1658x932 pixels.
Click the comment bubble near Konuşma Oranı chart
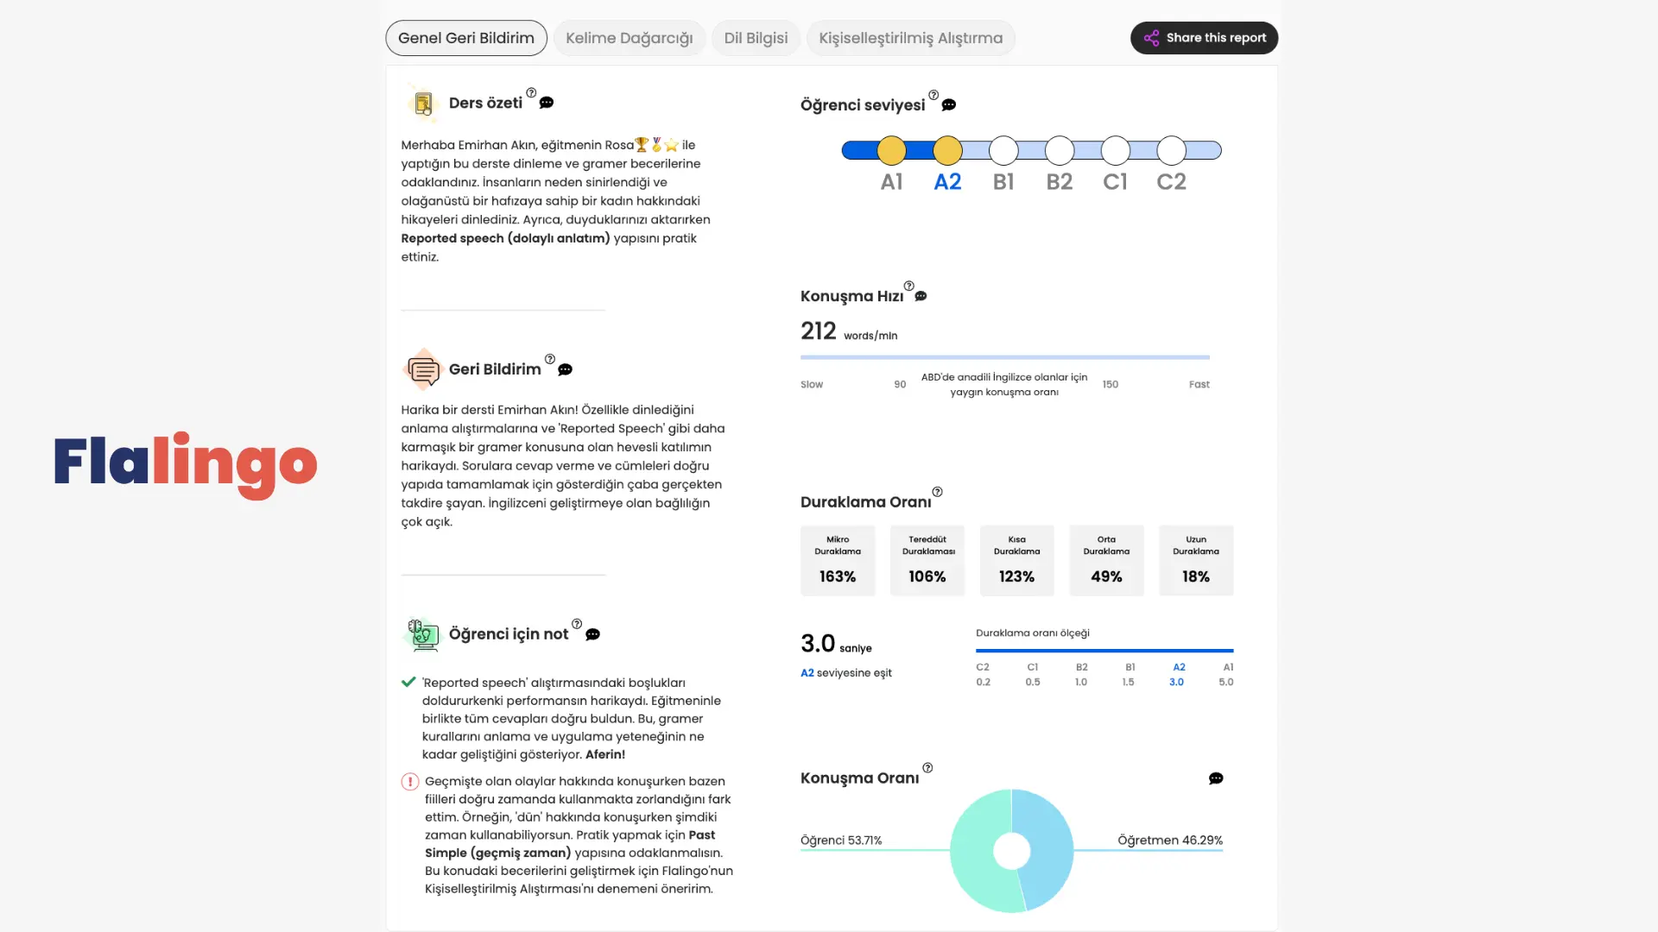point(1216,778)
